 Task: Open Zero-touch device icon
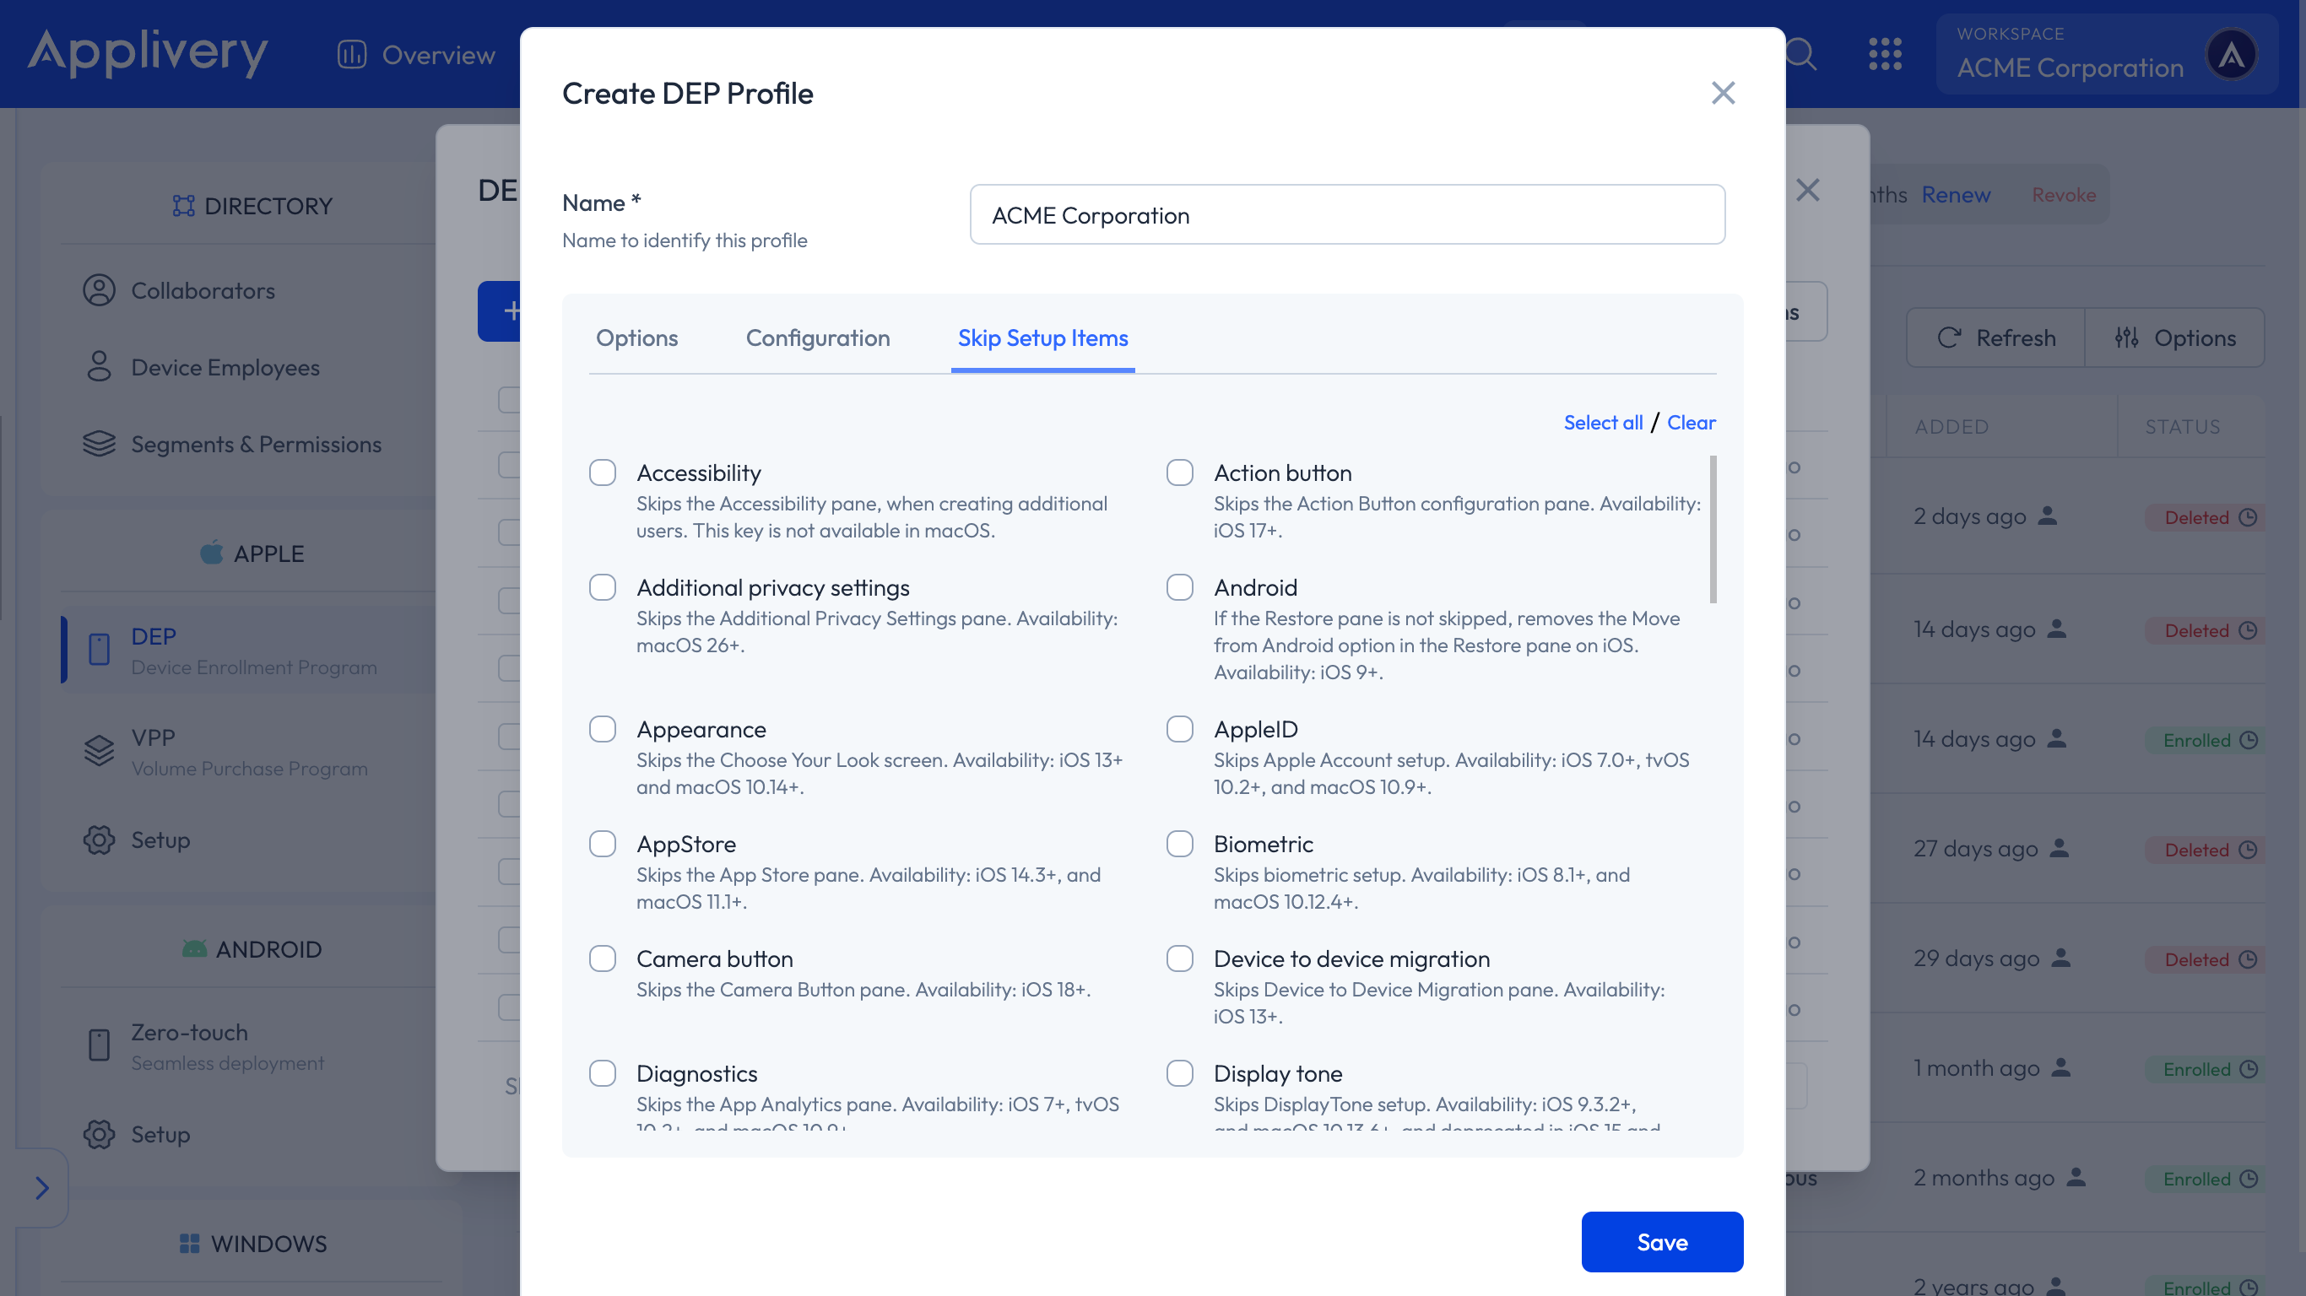99,1045
